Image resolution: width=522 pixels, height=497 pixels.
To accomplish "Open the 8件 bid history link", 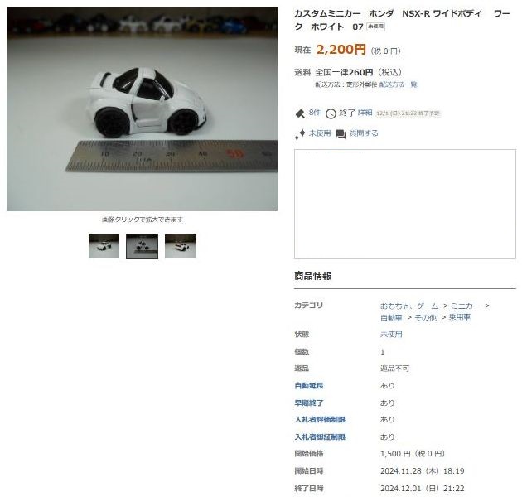I will tap(314, 113).
